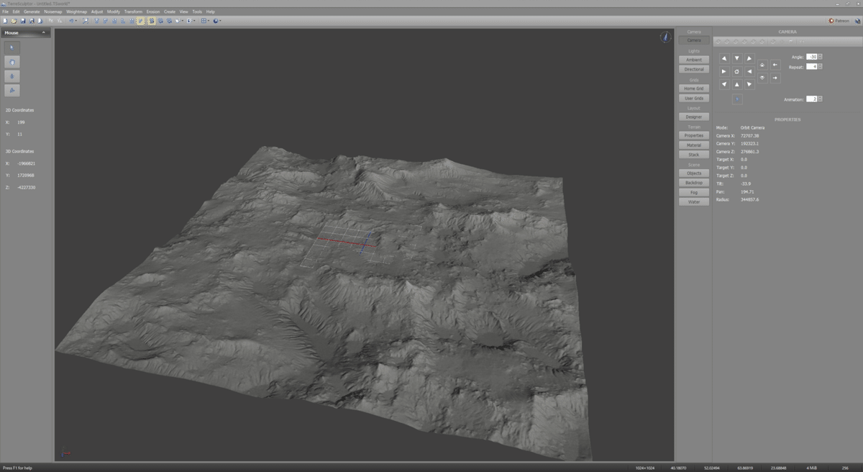The height and width of the screenshot is (472, 863).
Task: Toggle the highlighted wireframe toolbar button
Action: pyautogui.click(x=151, y=21)
